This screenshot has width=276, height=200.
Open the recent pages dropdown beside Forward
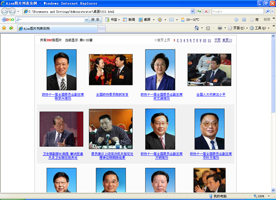18,12
